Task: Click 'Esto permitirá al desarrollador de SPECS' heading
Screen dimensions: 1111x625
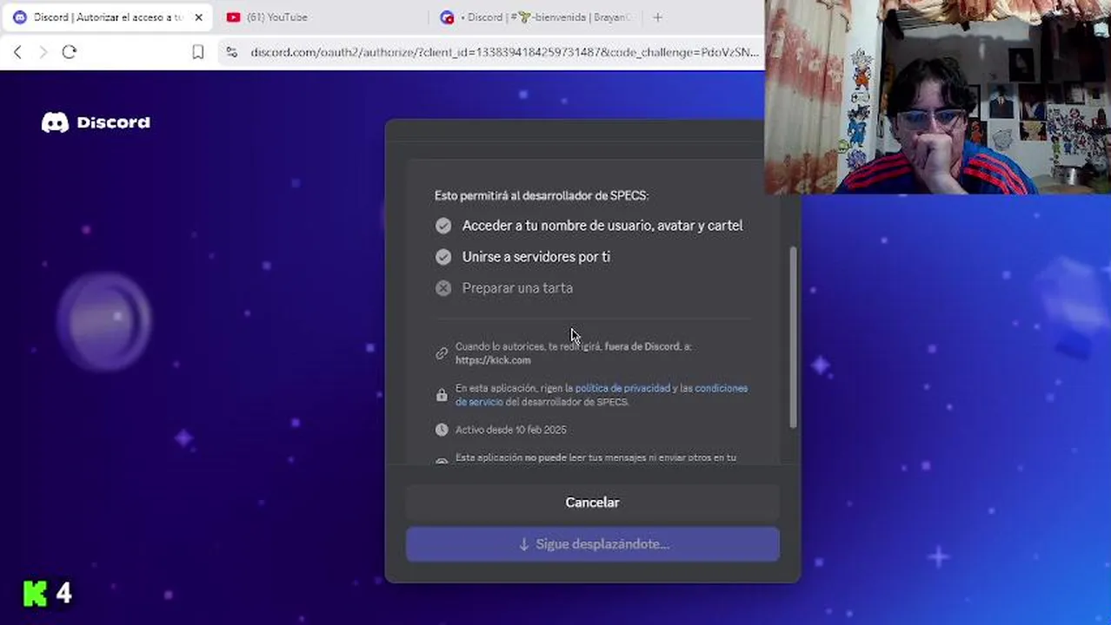Action: [x=542, y=196]
